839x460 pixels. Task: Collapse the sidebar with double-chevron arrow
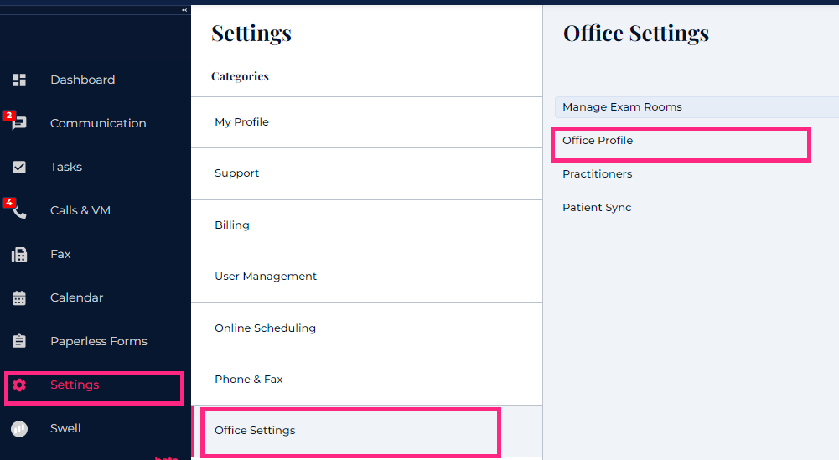(184, 10)
